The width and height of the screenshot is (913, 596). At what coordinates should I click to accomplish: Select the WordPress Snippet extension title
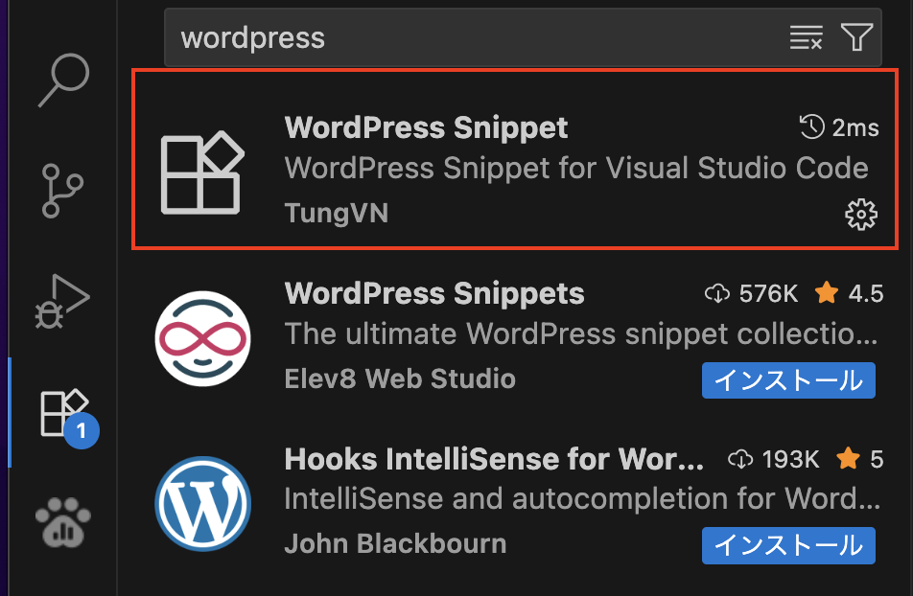(x=426, y=127)
